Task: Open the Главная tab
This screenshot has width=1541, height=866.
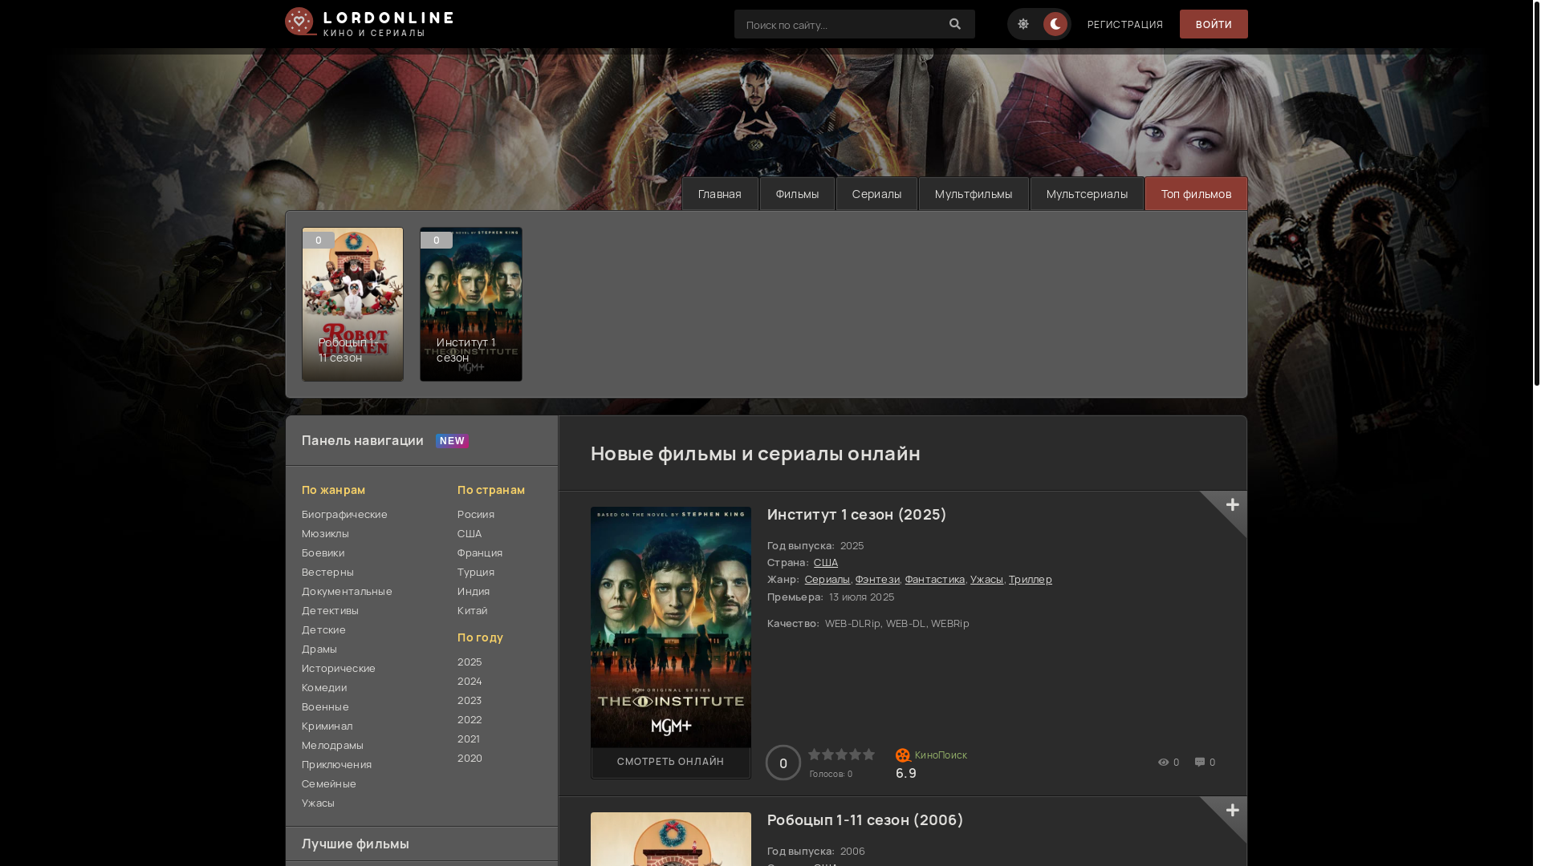Action: pos(720,194)
